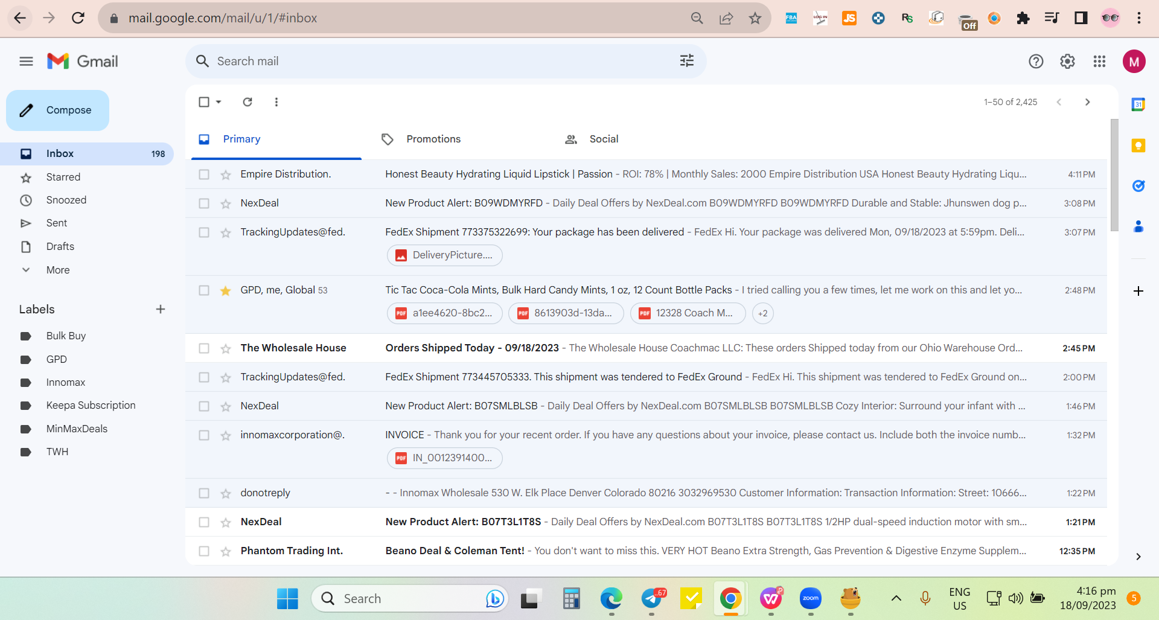Unstar the GPD, me, Global conversation

pyautogui.click(x=226, y=290)
